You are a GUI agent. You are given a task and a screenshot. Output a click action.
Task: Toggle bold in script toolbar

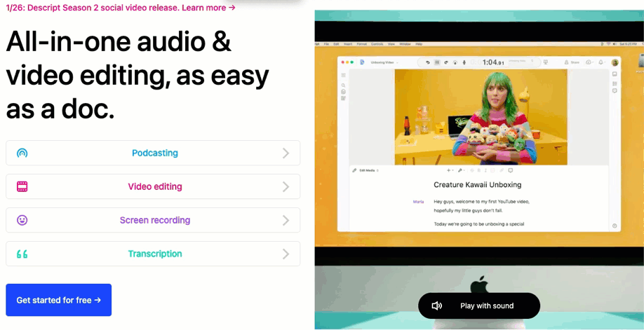479,170
